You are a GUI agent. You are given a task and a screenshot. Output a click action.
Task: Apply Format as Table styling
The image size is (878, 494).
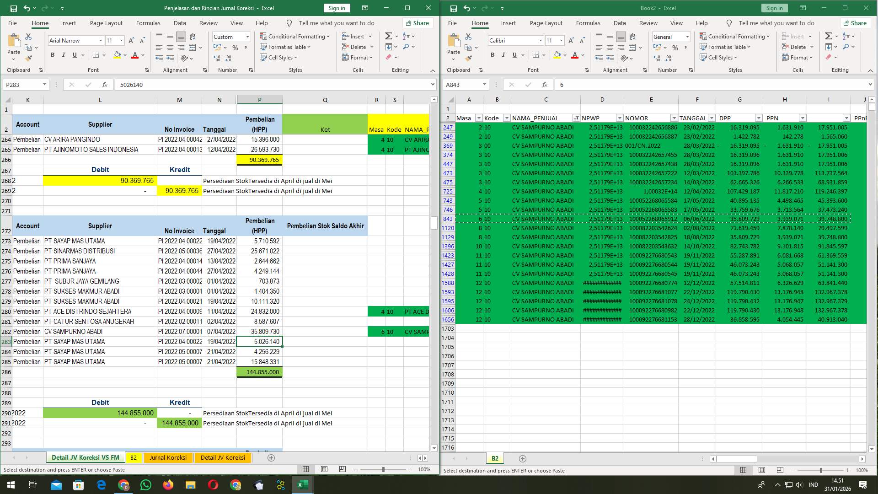[285, 47]
